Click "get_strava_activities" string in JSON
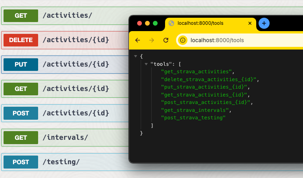This screenshot has height=178, width=303. 196,72
